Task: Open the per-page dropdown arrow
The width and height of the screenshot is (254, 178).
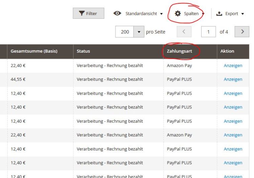Action: click(x=139, y=32)
